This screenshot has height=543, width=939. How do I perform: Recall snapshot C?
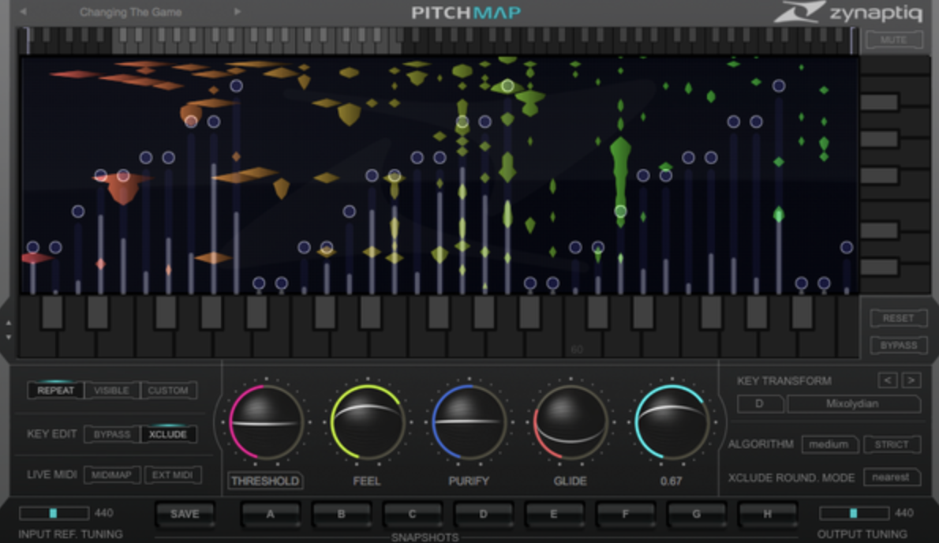pyautogui.click(x=412, y=514)
